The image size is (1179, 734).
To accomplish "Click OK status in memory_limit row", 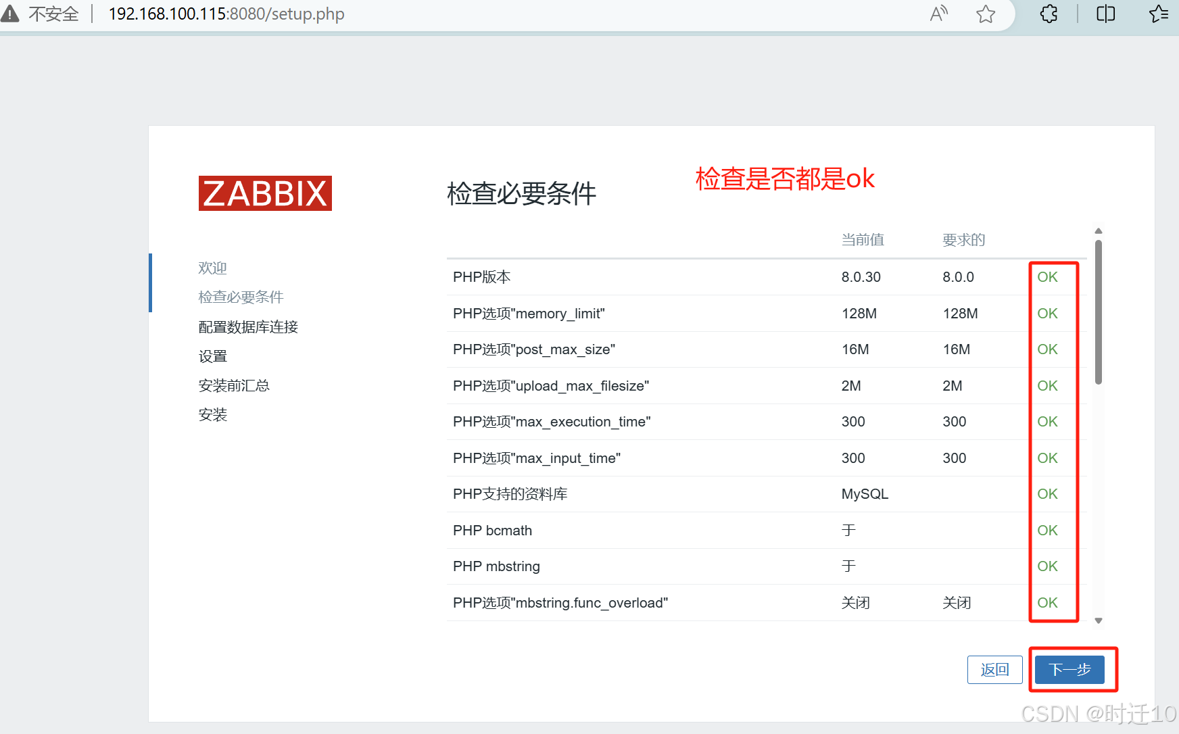I will (x=1047, y=314).
